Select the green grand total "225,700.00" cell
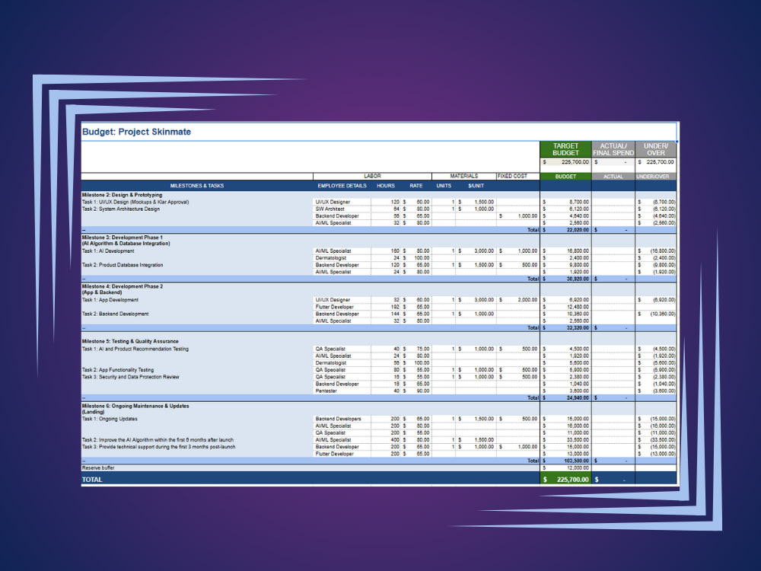This screenshot has height=571, width=761. pyautogui.click(x=565, y=479)
